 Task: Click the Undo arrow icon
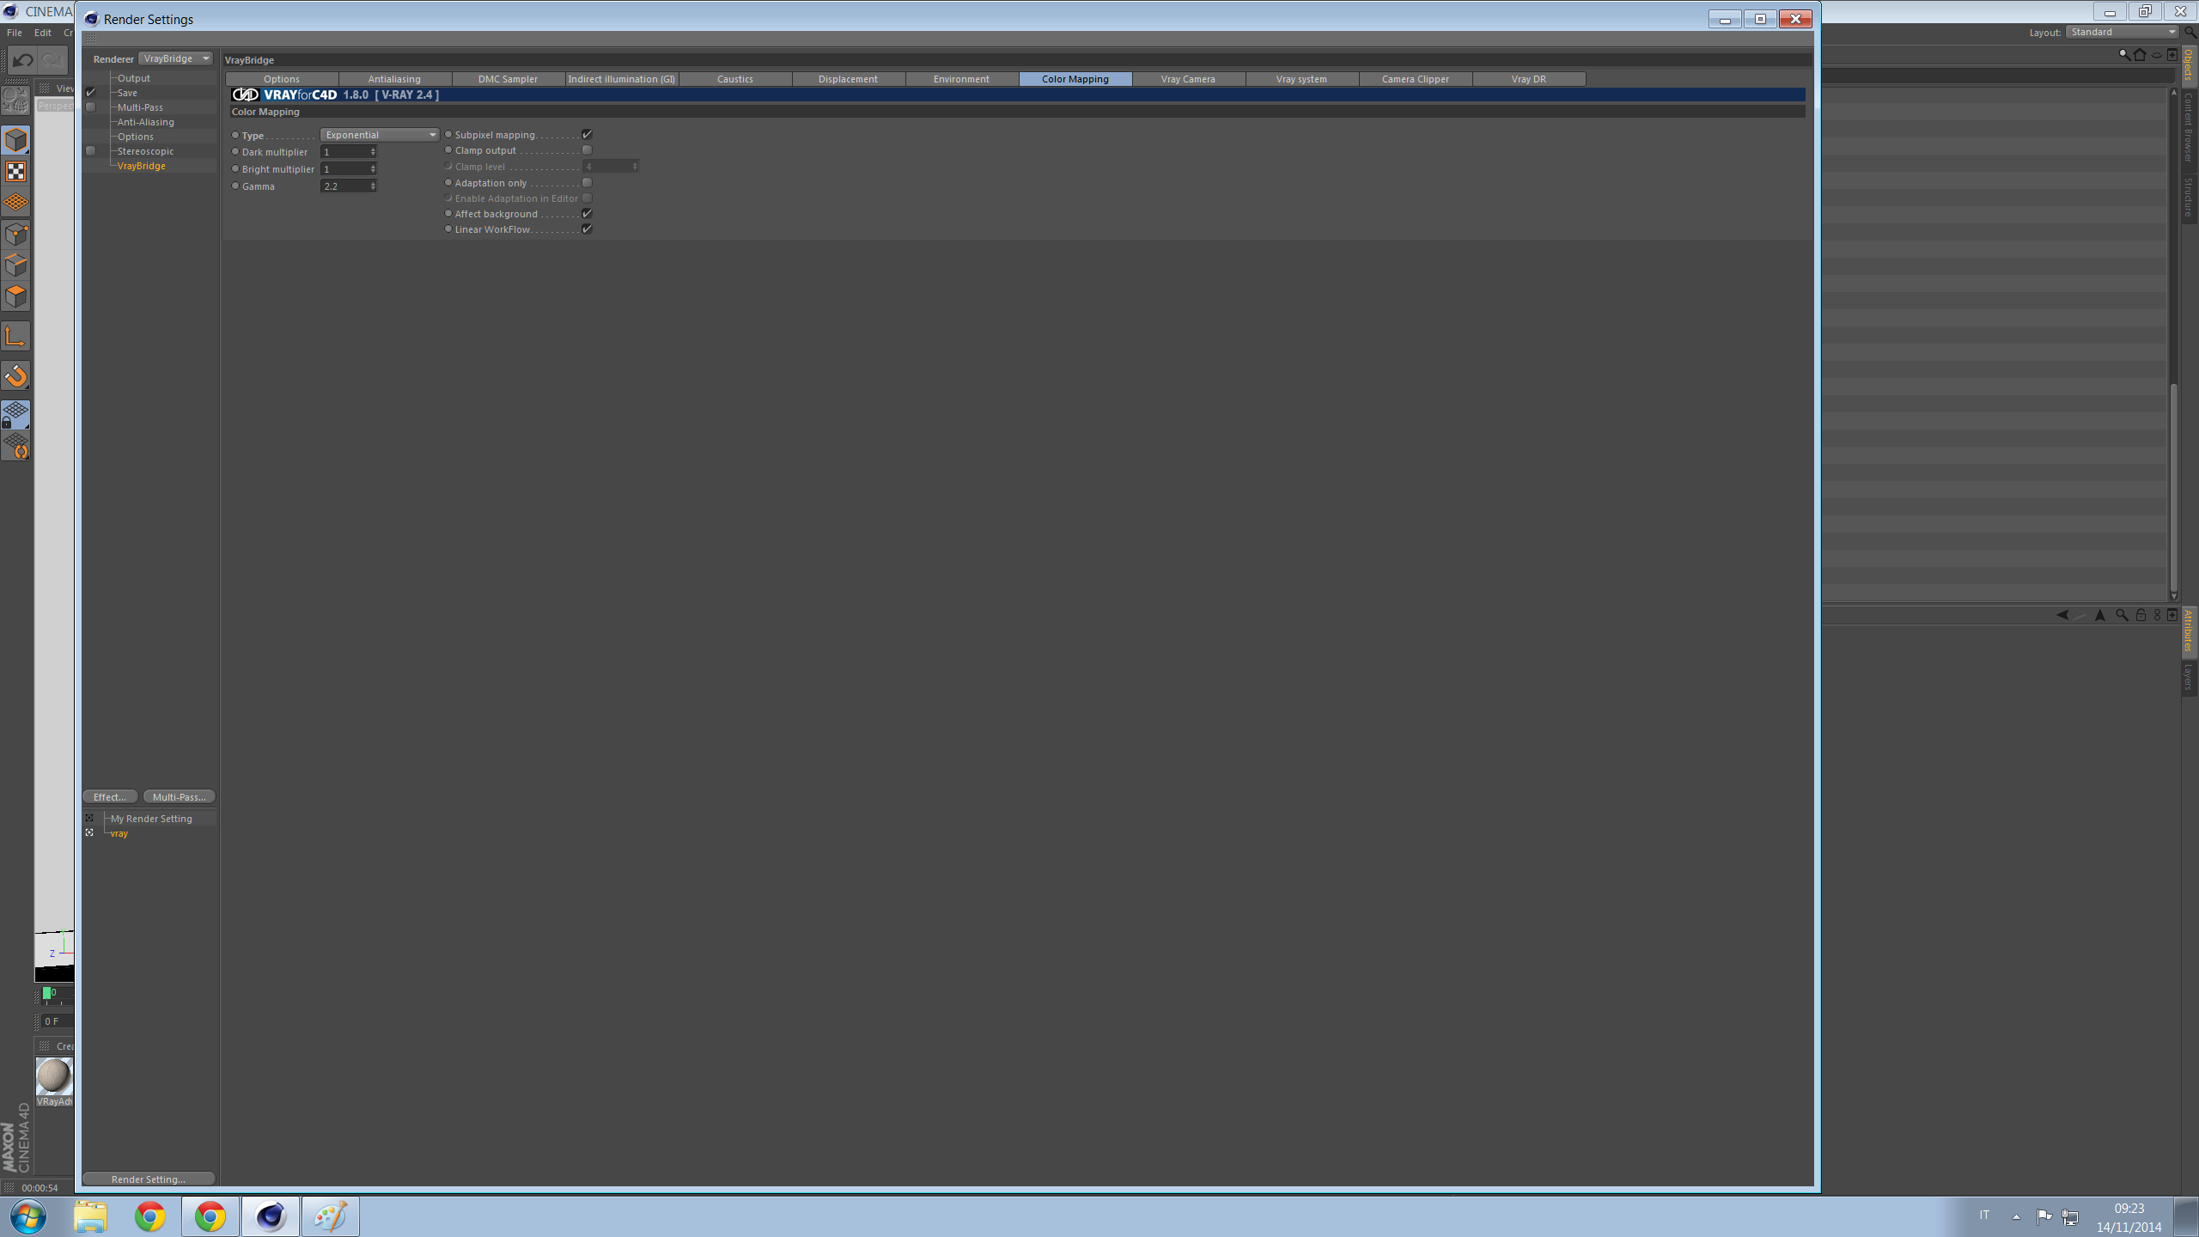[23, 60]
